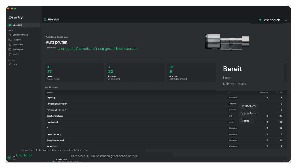
Task: Expand the chevron at bottom right
Action: (285, 160)
